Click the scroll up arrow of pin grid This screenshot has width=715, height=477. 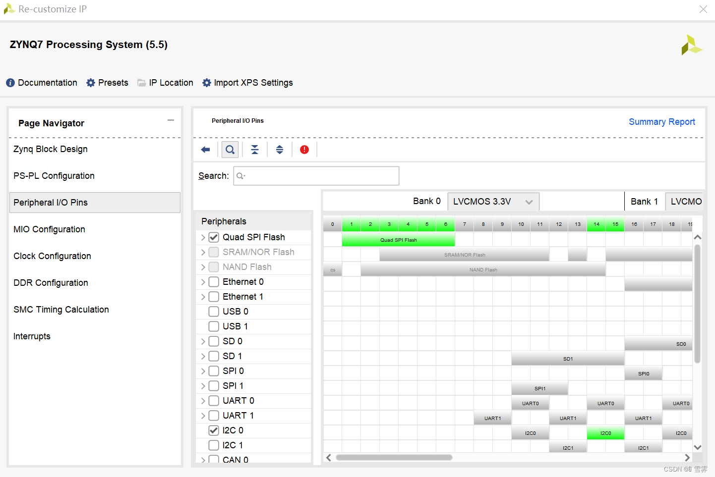point(698,237)
